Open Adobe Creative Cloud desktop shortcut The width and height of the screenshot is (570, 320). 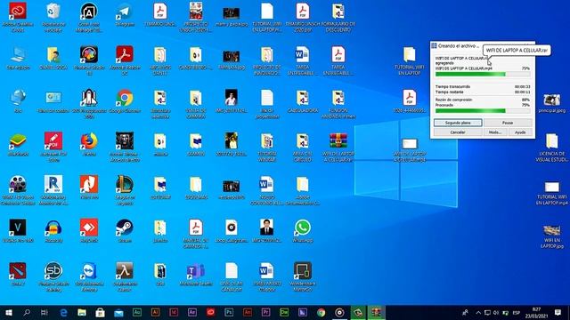click(18, 17)
